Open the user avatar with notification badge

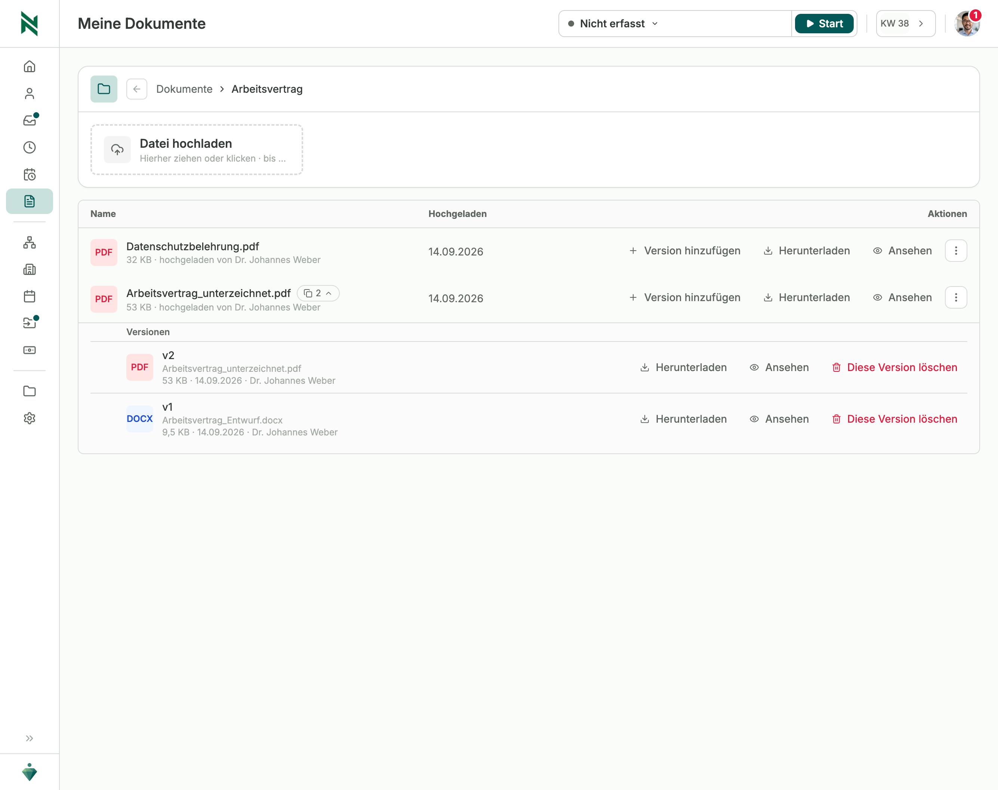tap(967, 24)
